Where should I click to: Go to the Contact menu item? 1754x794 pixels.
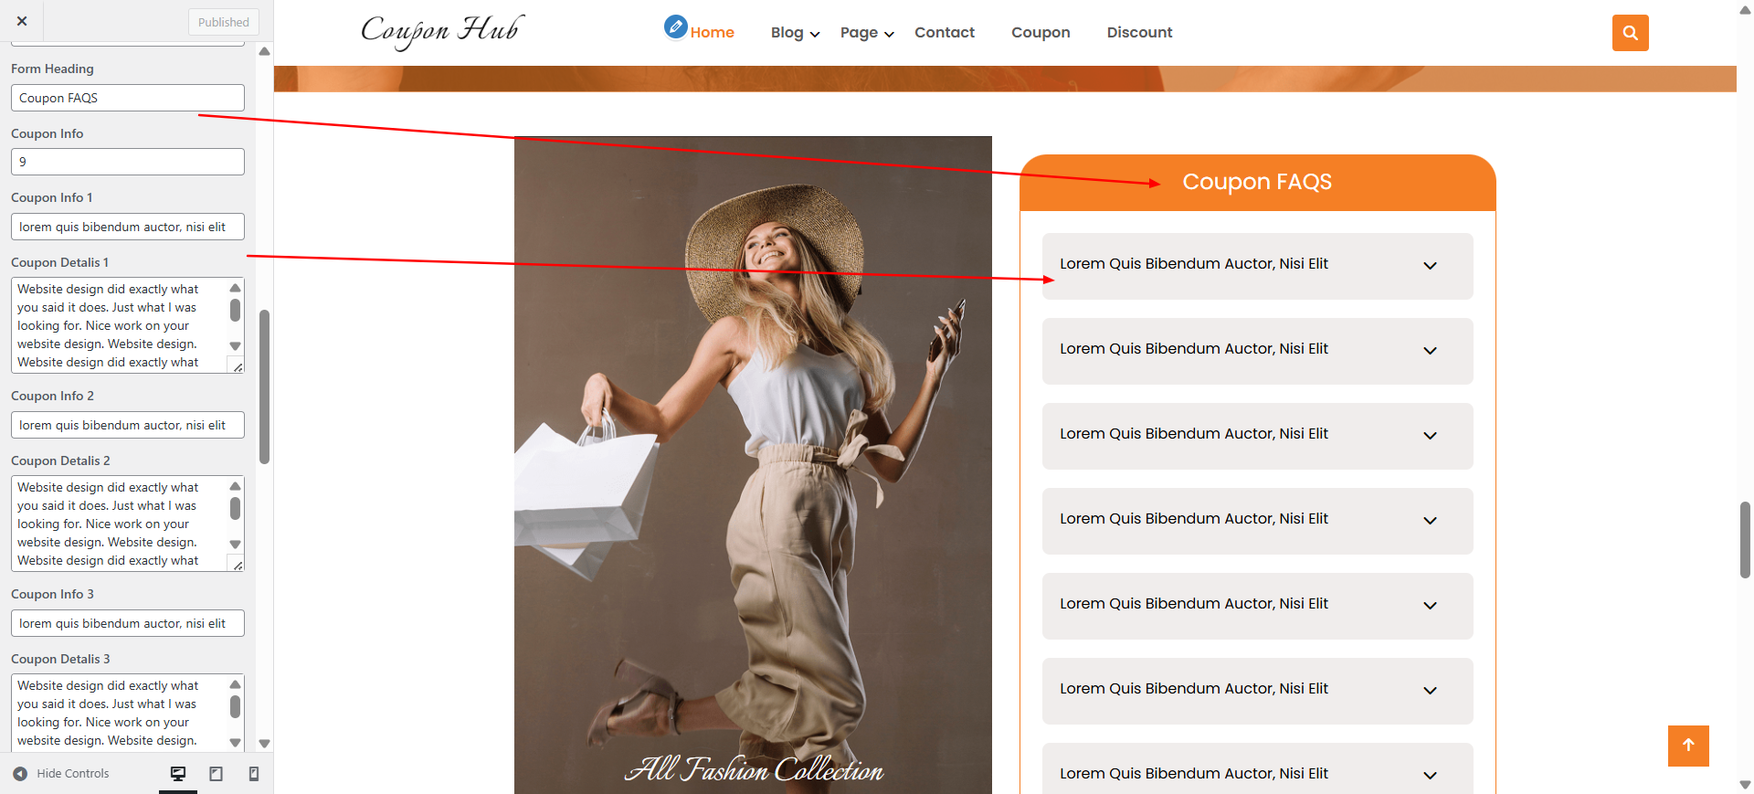tap(944, 33)
